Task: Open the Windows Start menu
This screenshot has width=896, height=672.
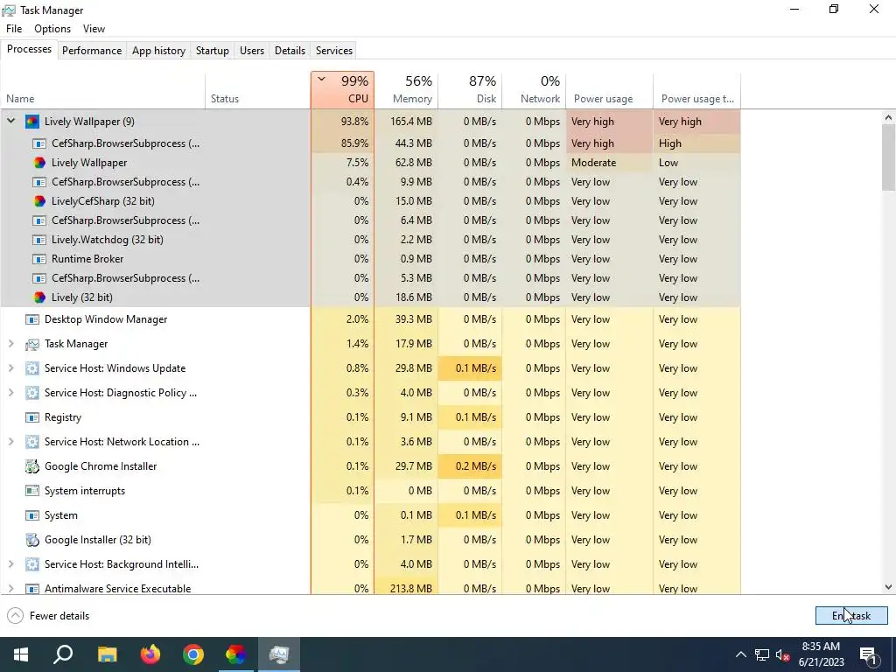Action: pyautogui.click(x=21, y=654)
